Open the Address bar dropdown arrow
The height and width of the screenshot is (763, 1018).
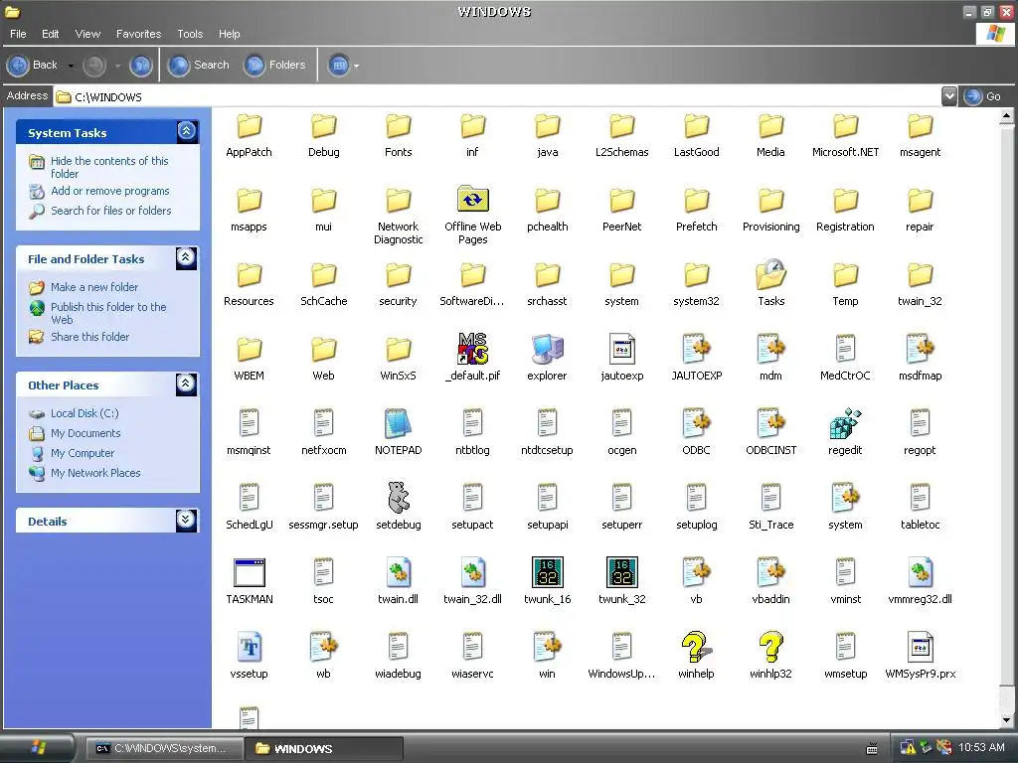949,96
